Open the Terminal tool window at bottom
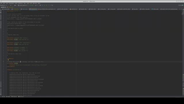 pyautogui.click(x=21, y=97)
